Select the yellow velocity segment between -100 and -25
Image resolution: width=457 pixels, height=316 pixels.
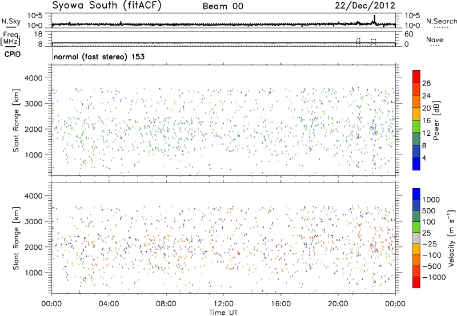416,249
